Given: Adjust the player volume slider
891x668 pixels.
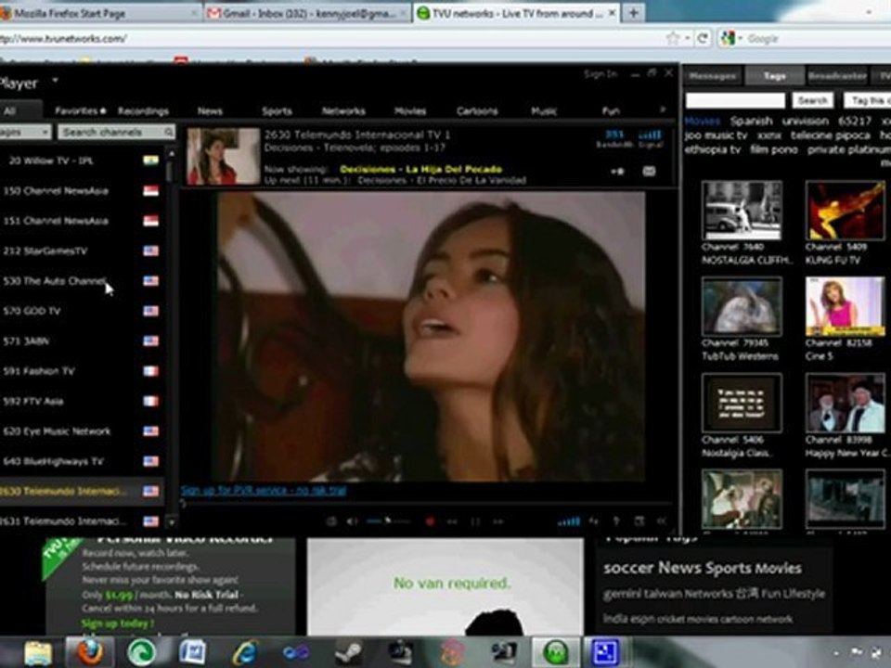Looking at the screenshot, I should 388,520.
